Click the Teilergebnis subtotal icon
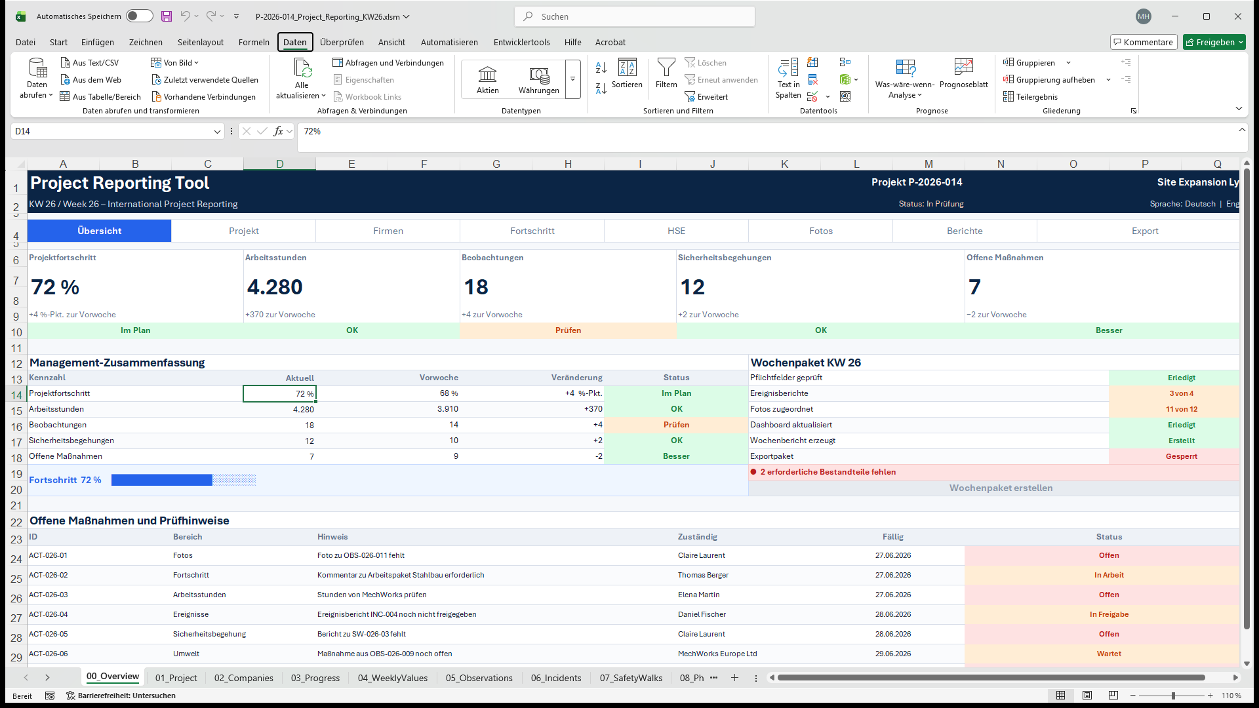 click(x=1009, y=96)
